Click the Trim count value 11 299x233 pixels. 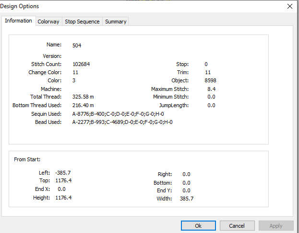[208, 72]
